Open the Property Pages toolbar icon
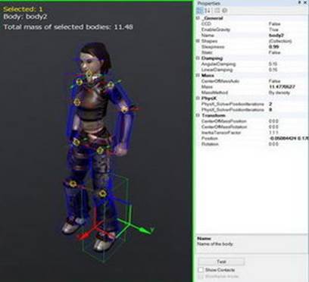This screenshot has height=282, width=309. (217, 11)
